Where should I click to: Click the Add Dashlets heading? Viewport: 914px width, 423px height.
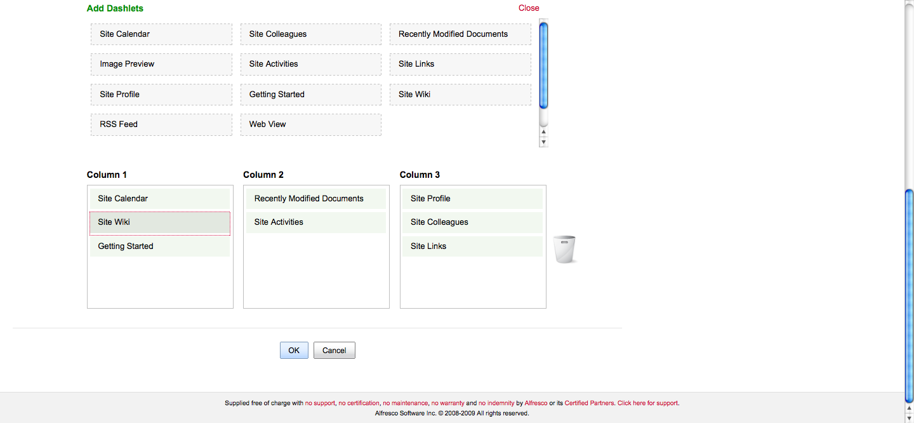coord(115,9)
